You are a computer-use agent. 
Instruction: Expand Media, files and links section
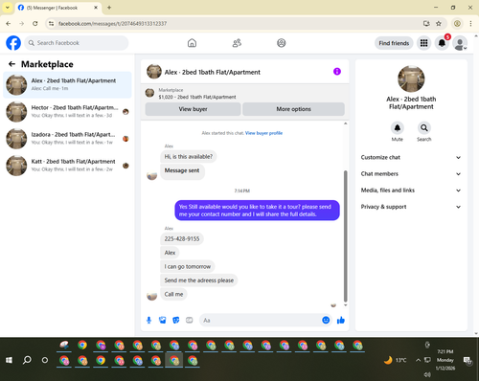tap(411, 190)
